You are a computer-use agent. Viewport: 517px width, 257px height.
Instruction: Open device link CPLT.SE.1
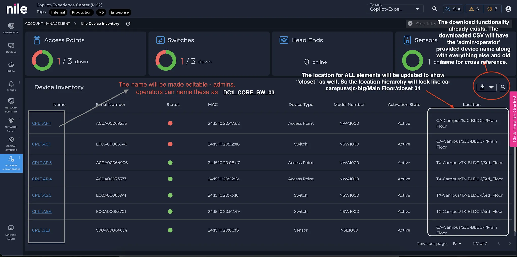[x=41, y=230]
